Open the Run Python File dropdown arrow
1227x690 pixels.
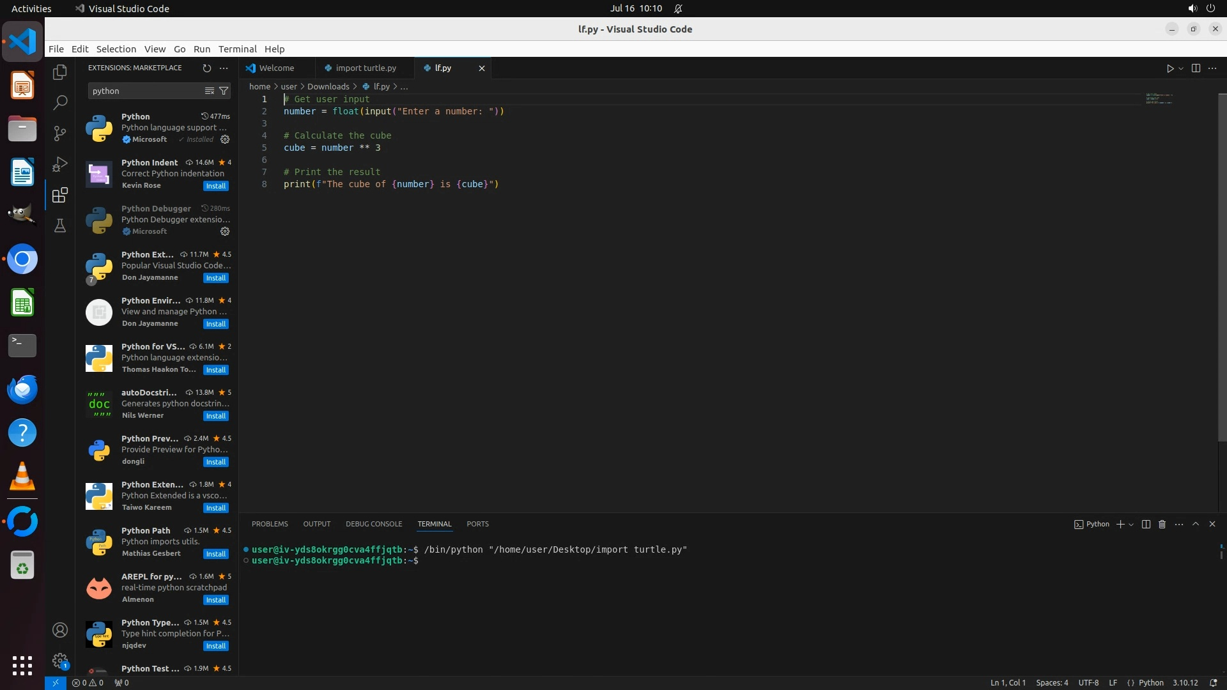1181,68
